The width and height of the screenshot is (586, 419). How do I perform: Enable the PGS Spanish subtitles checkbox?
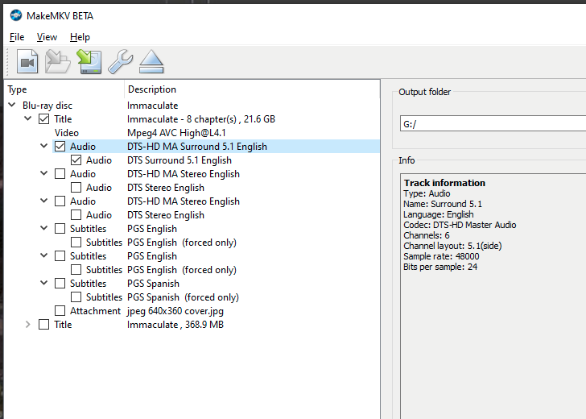(60, 284)
